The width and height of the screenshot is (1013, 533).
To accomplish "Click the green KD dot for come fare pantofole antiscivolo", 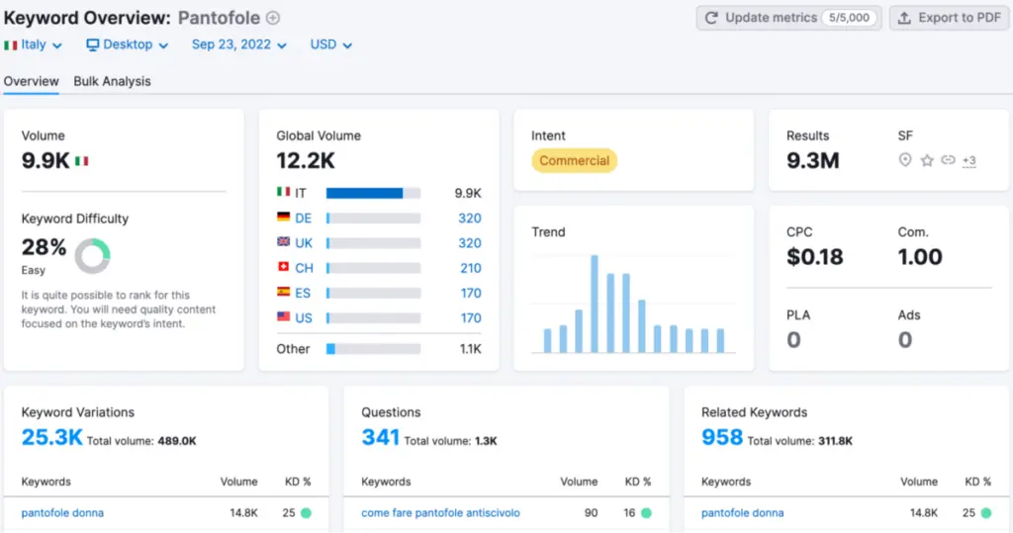I will pyautogui.click(x=646, y=513).
